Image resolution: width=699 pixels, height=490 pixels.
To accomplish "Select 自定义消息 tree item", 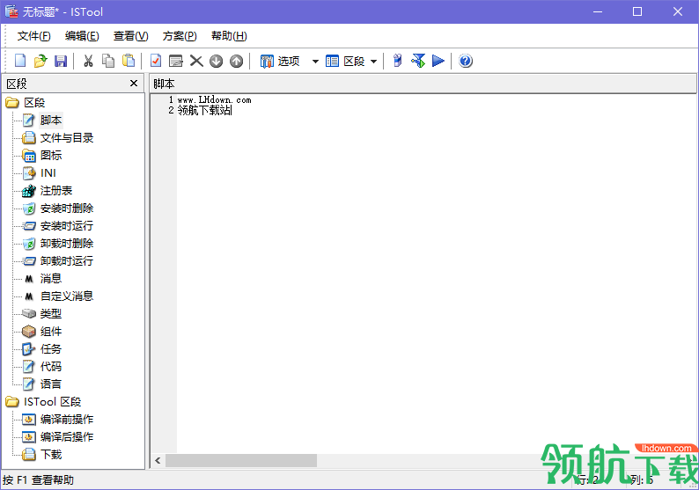I will point(67,296).
